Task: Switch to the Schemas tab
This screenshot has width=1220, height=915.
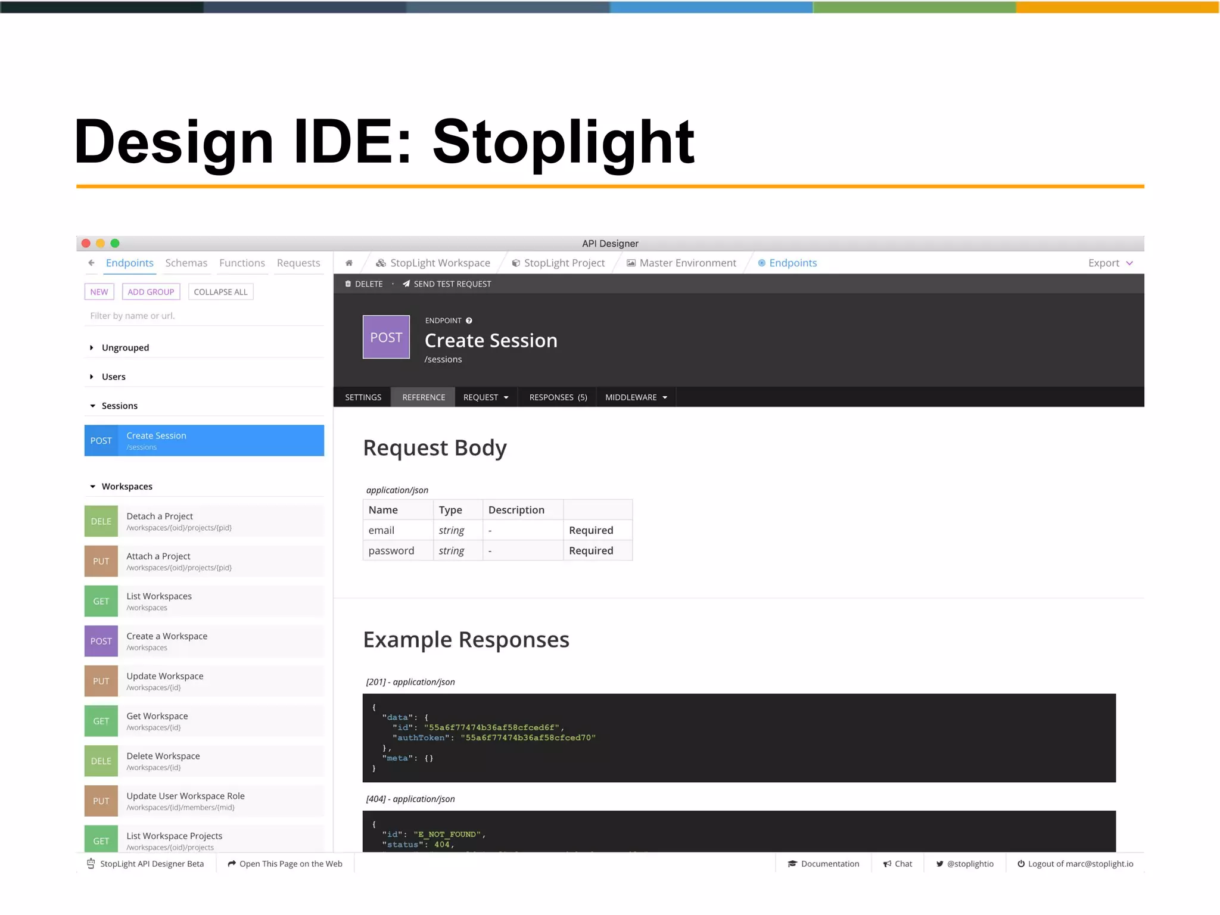Action: pyautogui.click(x=186, y=263)
